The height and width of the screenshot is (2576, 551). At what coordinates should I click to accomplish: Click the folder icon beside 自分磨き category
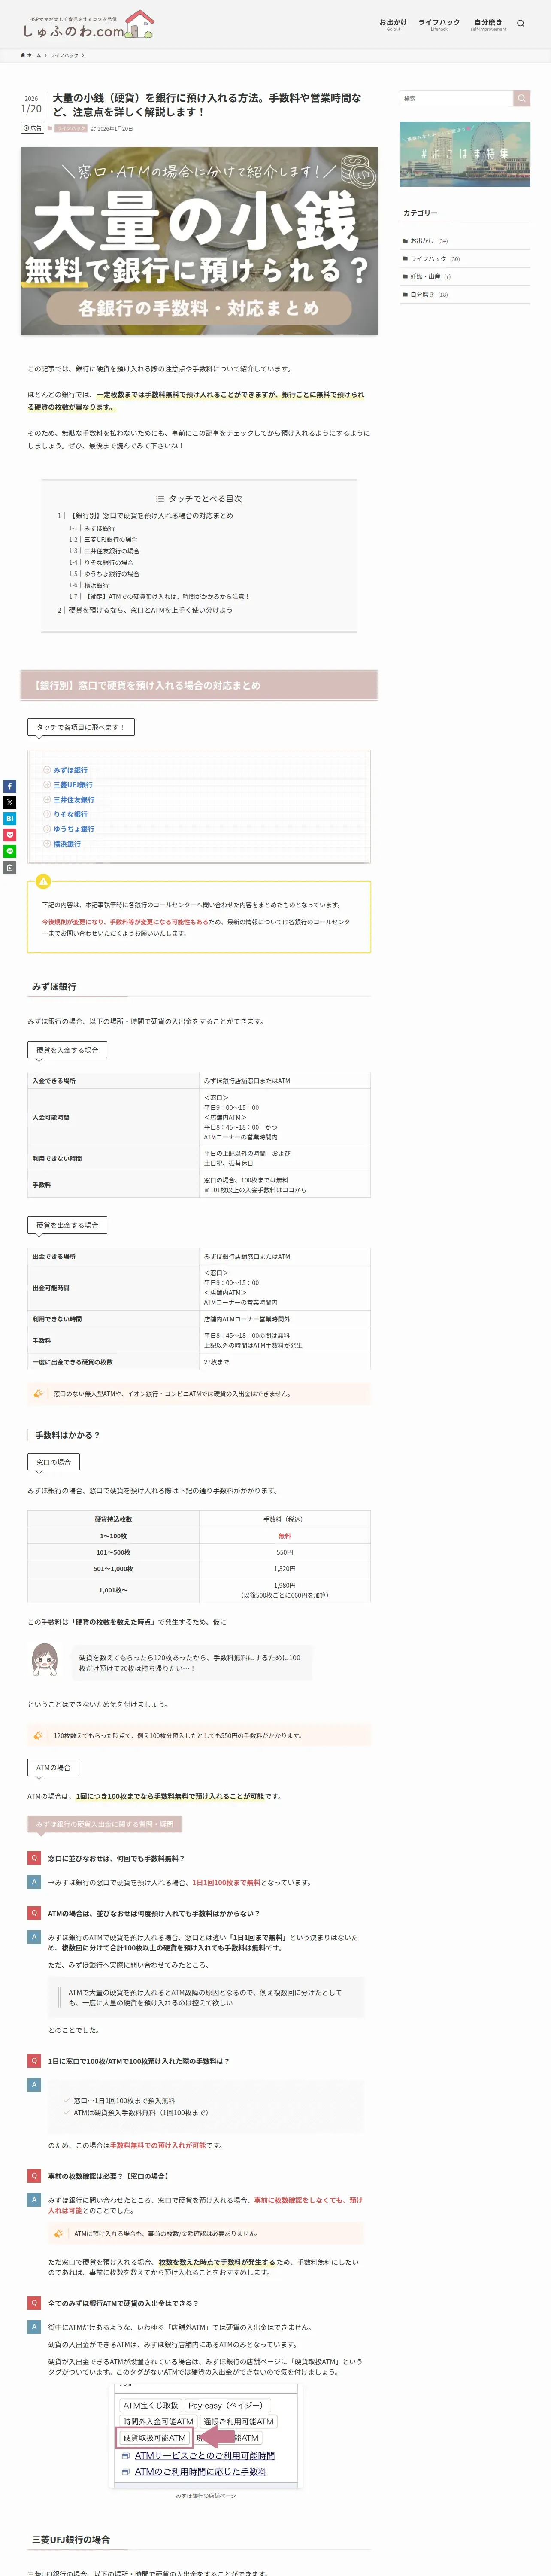point(405,295)
